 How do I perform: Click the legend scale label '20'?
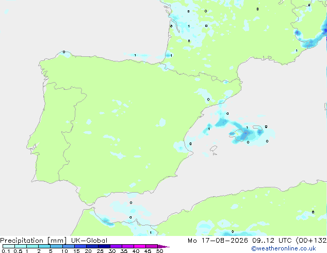coord(88,251)
